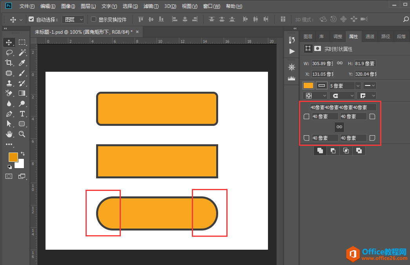Select the Move tool in the toolbox
This screenshot has width=410, height=265.
pyautogui.click(x=9, y=42)
